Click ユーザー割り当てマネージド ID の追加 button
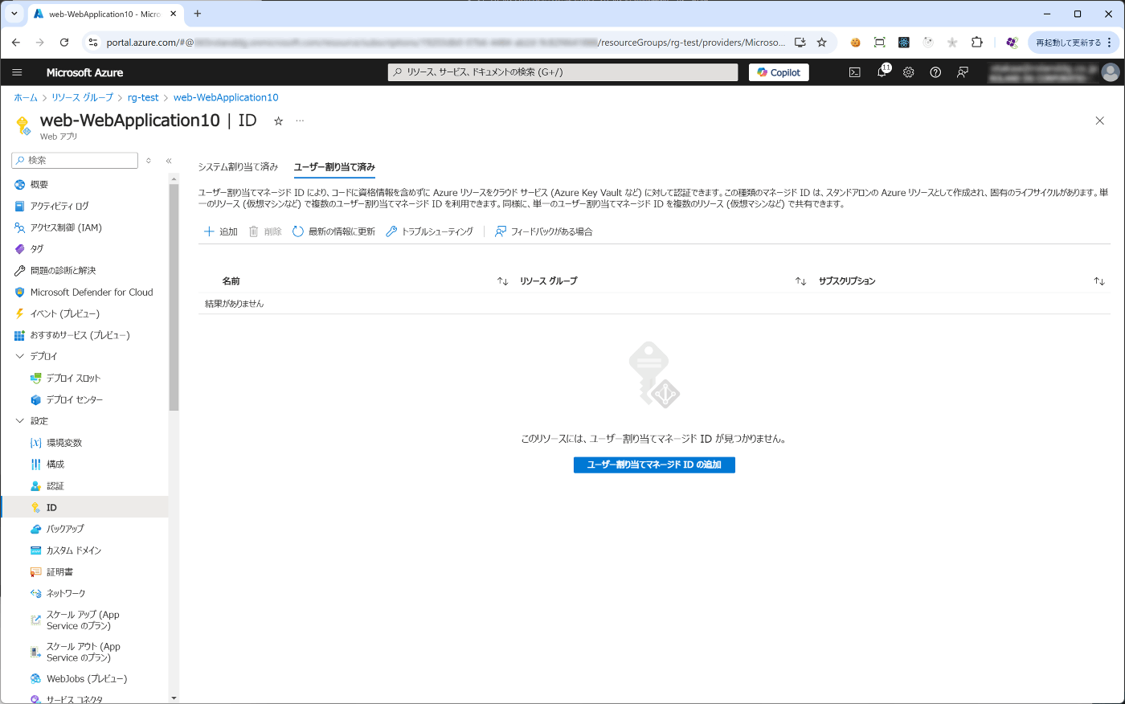Image resolution: width=1125 pixels, height=704 pixels. tap(654, 465)
